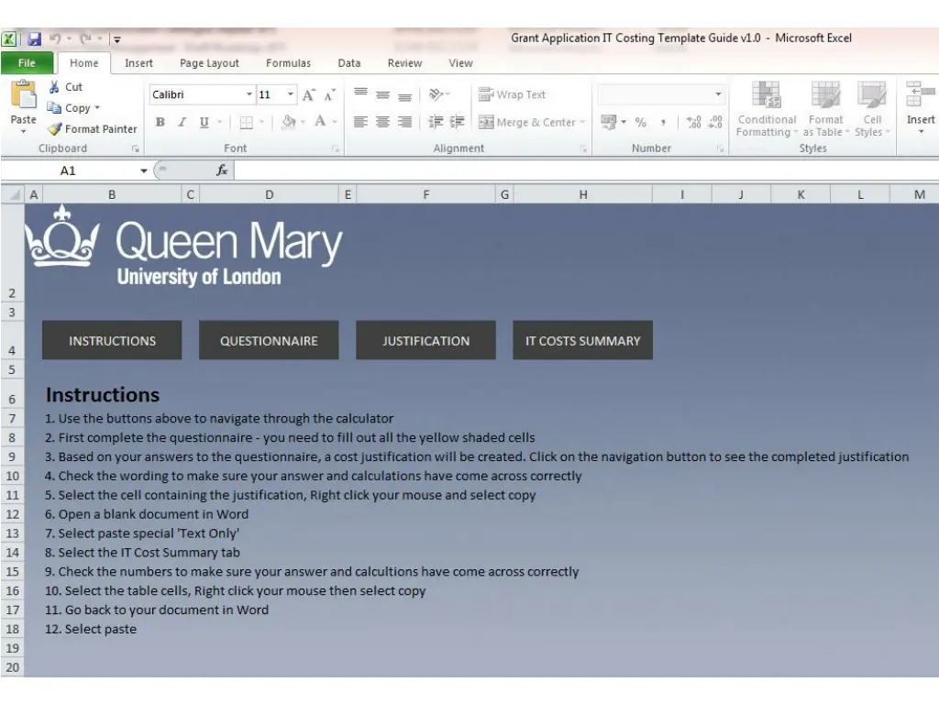The width and height of the screenshot is (939, 704).
Task: Switch to the Formulas tab
Action: pyautogui.click(x=288, y=63)
